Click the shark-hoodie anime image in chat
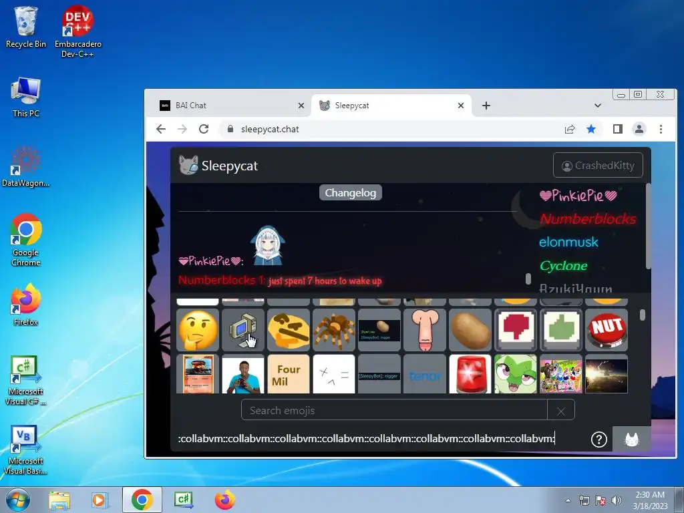The height and width of the screenshot is (513, 684). tap(267, 246)
